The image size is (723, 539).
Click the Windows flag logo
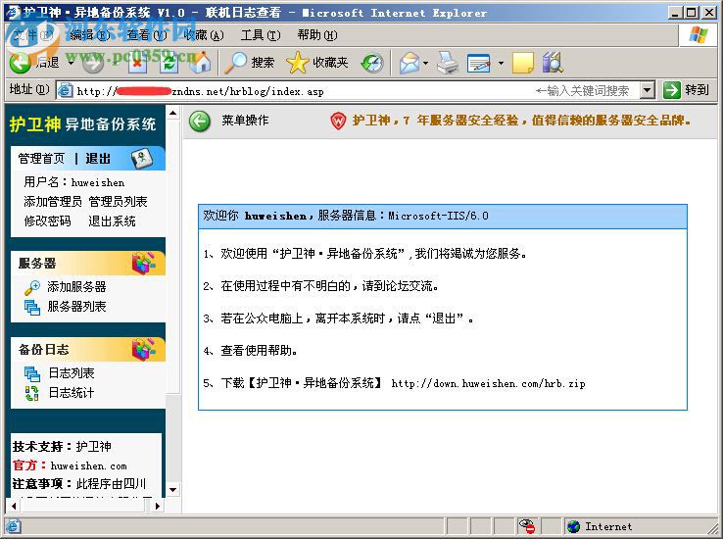point(699,35)
